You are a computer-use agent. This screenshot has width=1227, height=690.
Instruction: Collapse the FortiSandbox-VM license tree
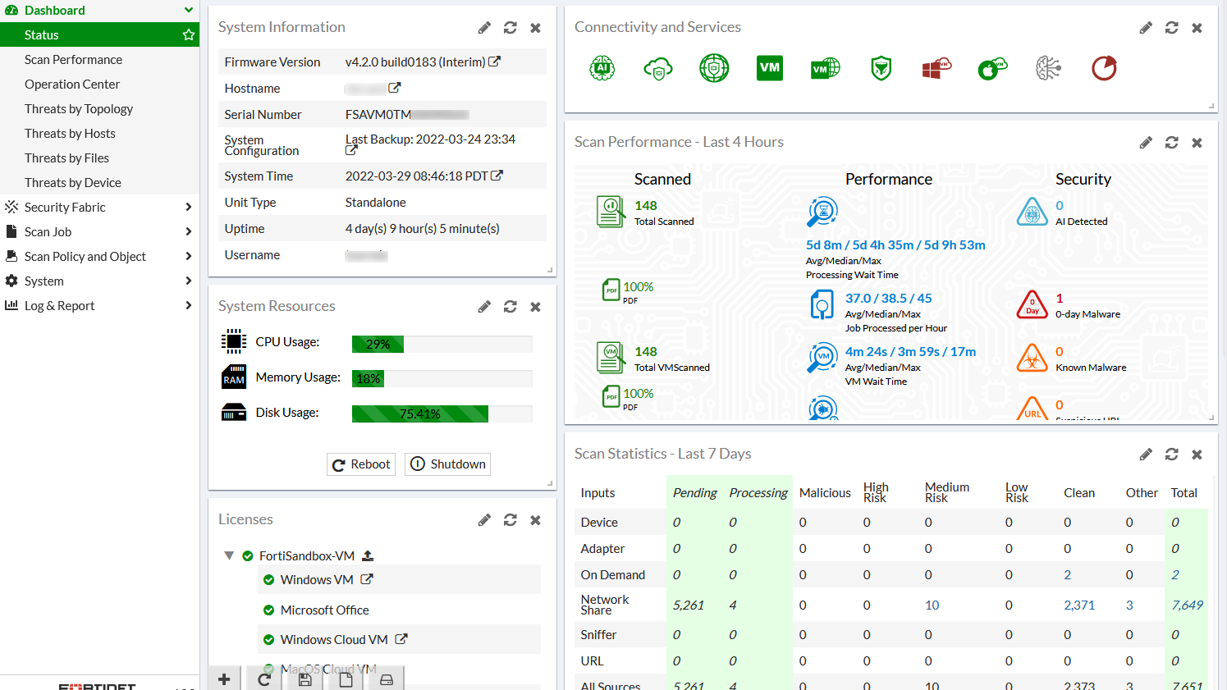tap(230, 555)
